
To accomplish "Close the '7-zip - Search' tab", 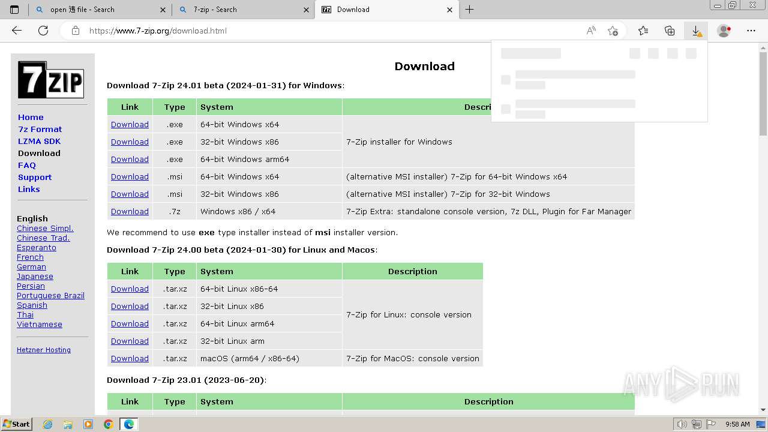I will pyautogui.click(x=306, y=10).
